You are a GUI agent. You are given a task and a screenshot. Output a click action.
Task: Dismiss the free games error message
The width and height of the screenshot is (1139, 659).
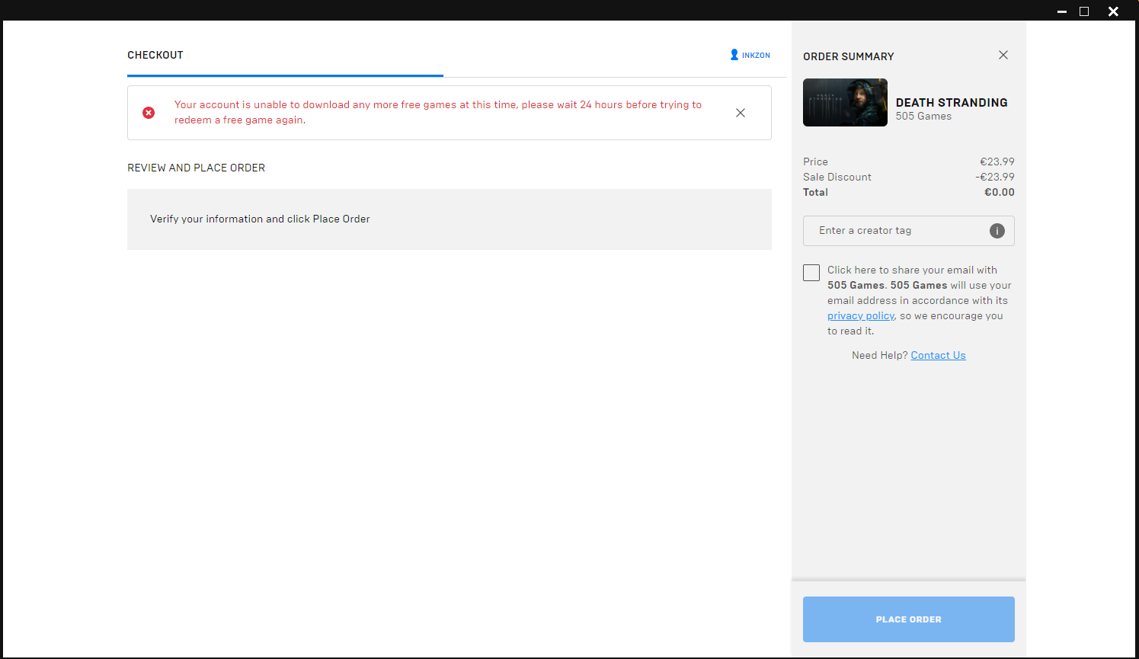point(741,113)
